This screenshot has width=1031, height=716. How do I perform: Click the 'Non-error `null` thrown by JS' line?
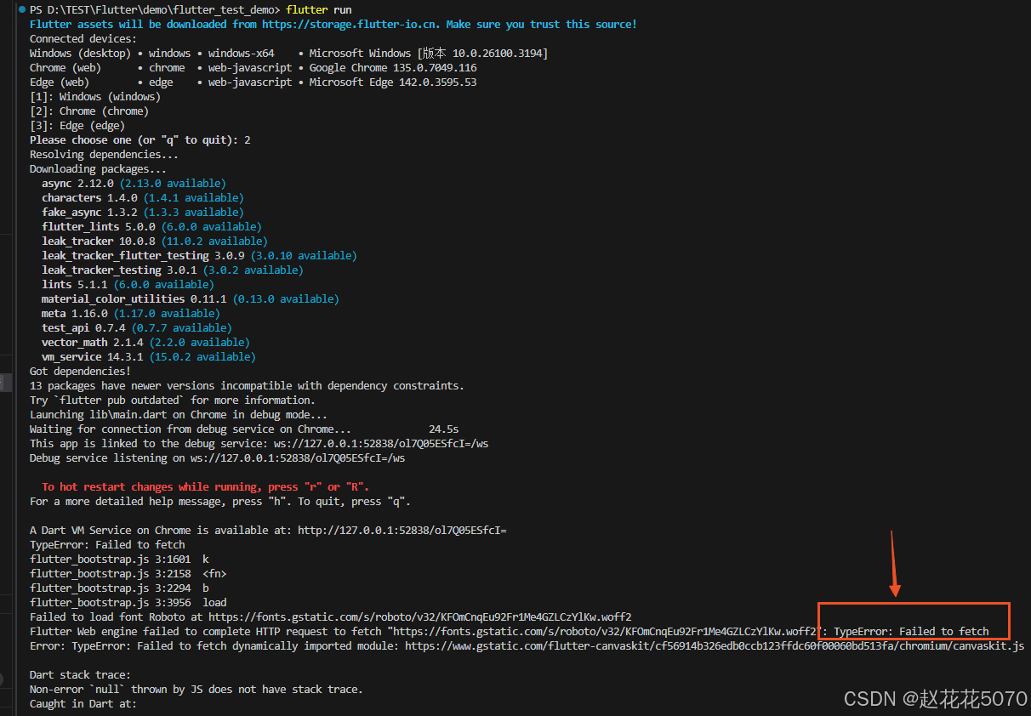click(196, 689)
